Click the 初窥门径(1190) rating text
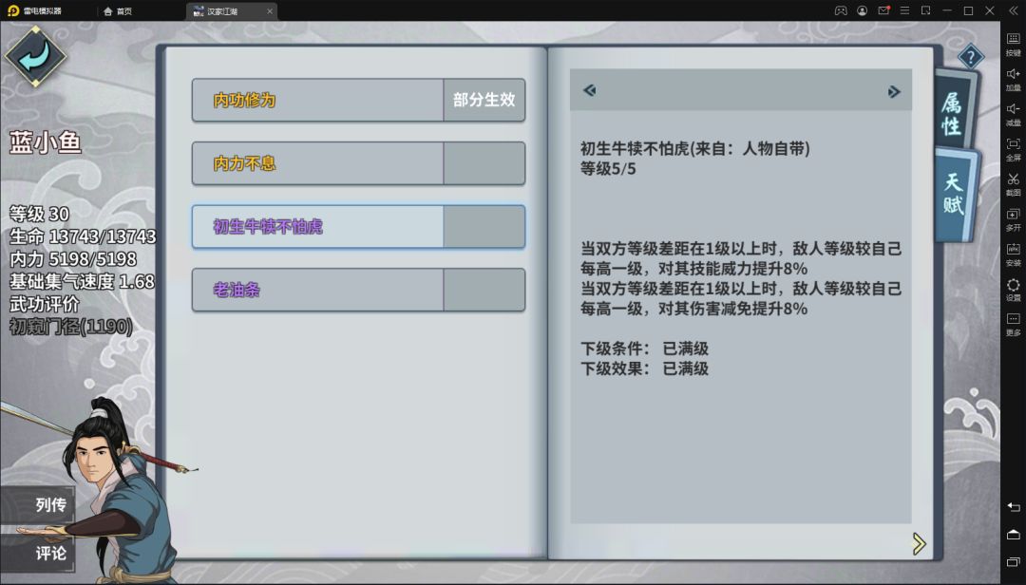Screen dimensions: 1026x585 (71, 326)
